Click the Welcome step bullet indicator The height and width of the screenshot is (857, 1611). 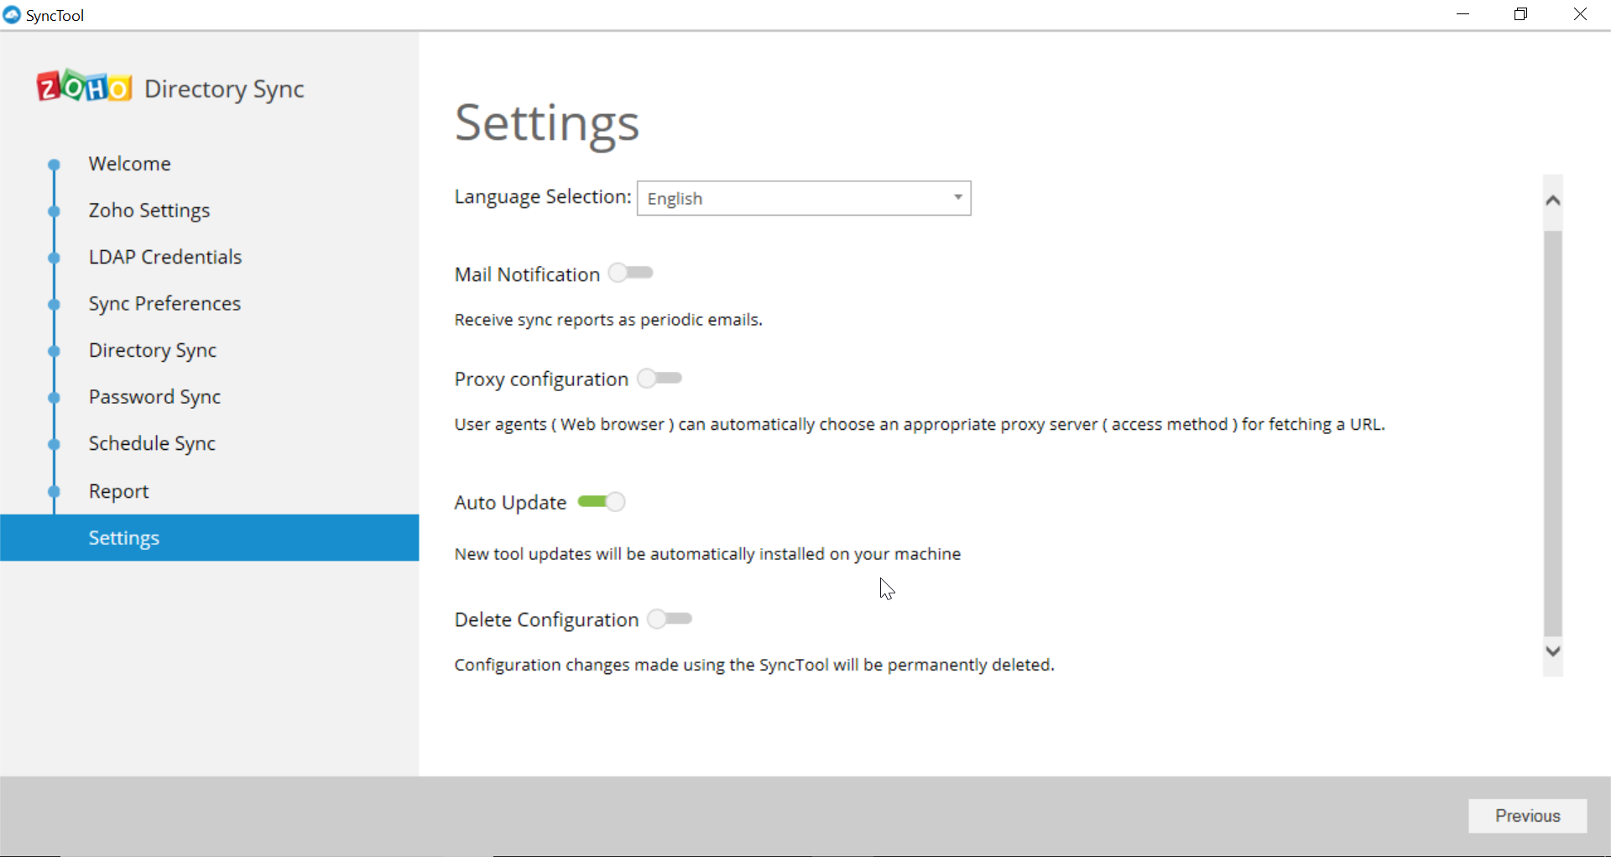click(x=54, y=164)
